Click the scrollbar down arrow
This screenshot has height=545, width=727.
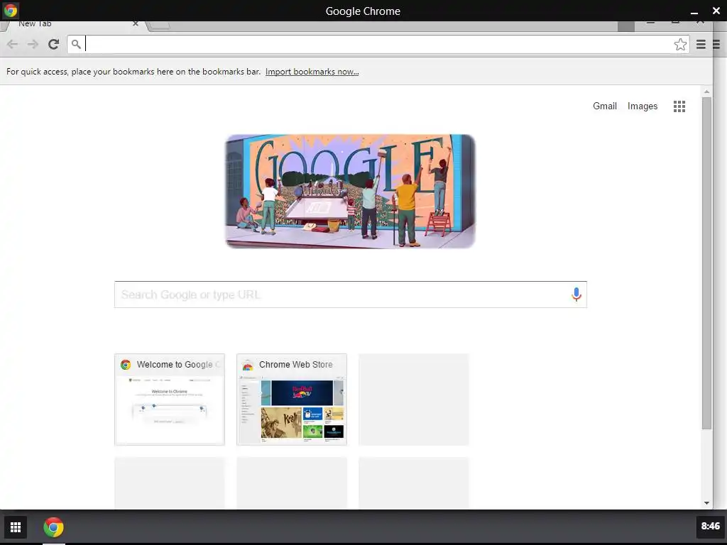tap(706, 503)
